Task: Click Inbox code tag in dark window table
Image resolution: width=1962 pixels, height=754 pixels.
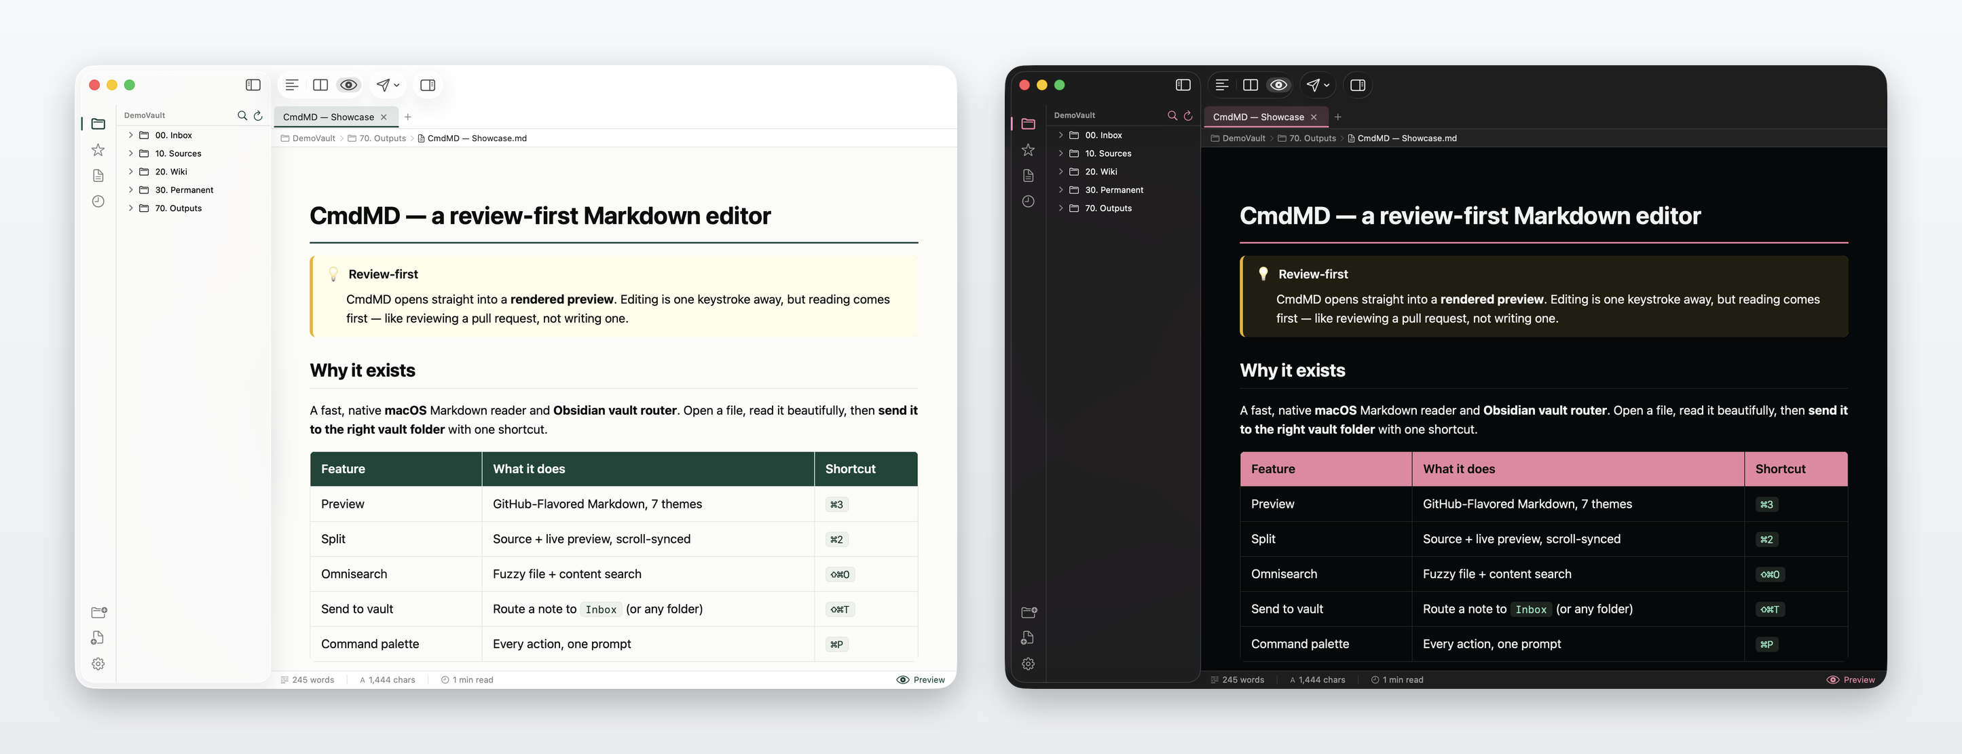Action: tap(1531, 609)
